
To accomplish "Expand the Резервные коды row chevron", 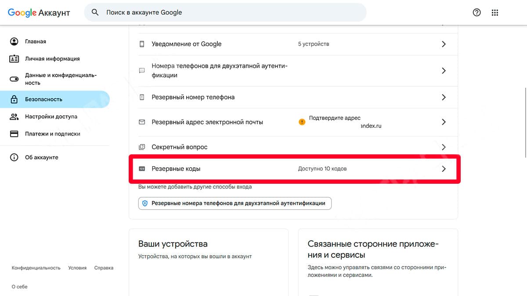I will 444,169.
